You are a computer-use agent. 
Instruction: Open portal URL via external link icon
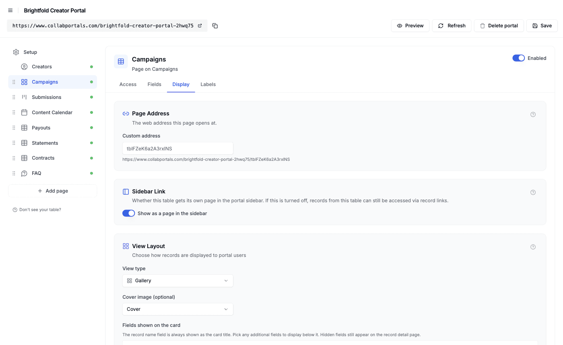click(x=200, y=26)
